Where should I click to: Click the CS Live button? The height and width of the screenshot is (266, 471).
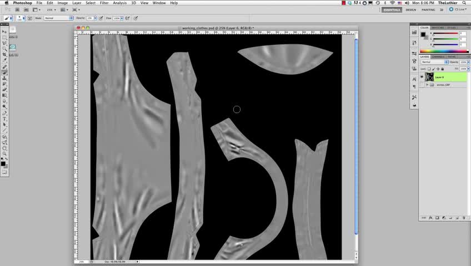click(x=458, y=9)
